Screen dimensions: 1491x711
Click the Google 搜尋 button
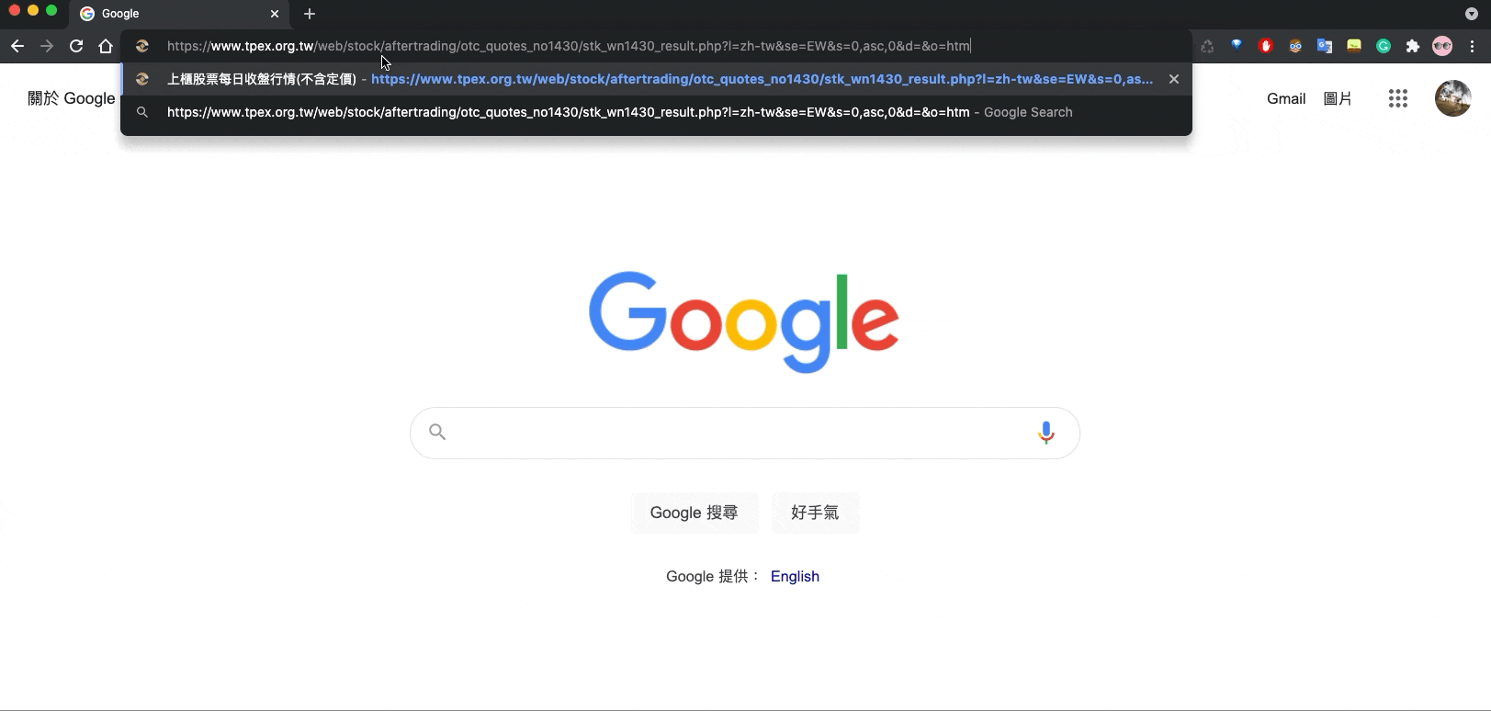[x=695, y=513]
